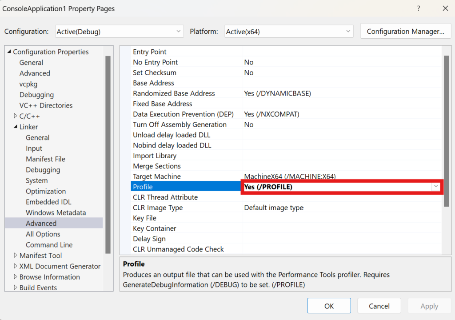Apply the current property changes
The width and height of the screenshot is (455, 320).
(429, 306)
